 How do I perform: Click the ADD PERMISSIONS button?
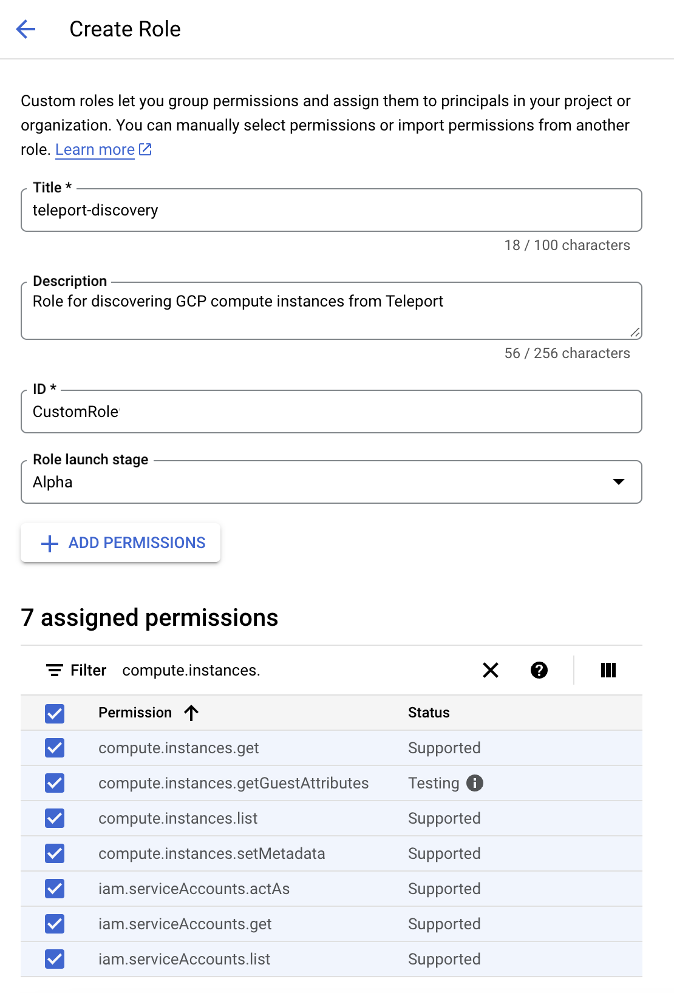click(121, 543)
